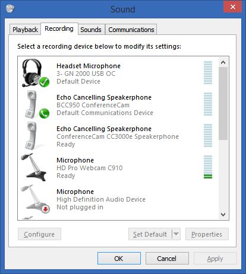Select the HD Pro Webcam C910 entry text
Image resolution: width=246 pixels, height=274 pixels.
click(90, 168)
